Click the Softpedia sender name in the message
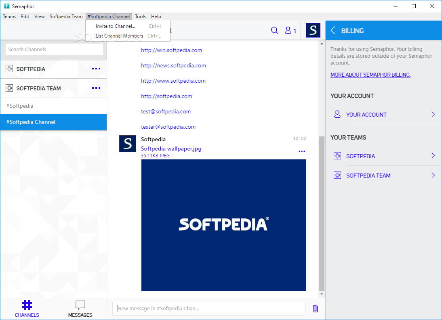This screenshot has width=442, height=320. [153, 139]
